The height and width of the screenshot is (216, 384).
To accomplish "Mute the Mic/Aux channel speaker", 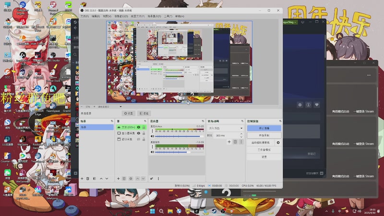I will (x=152, y=136).
